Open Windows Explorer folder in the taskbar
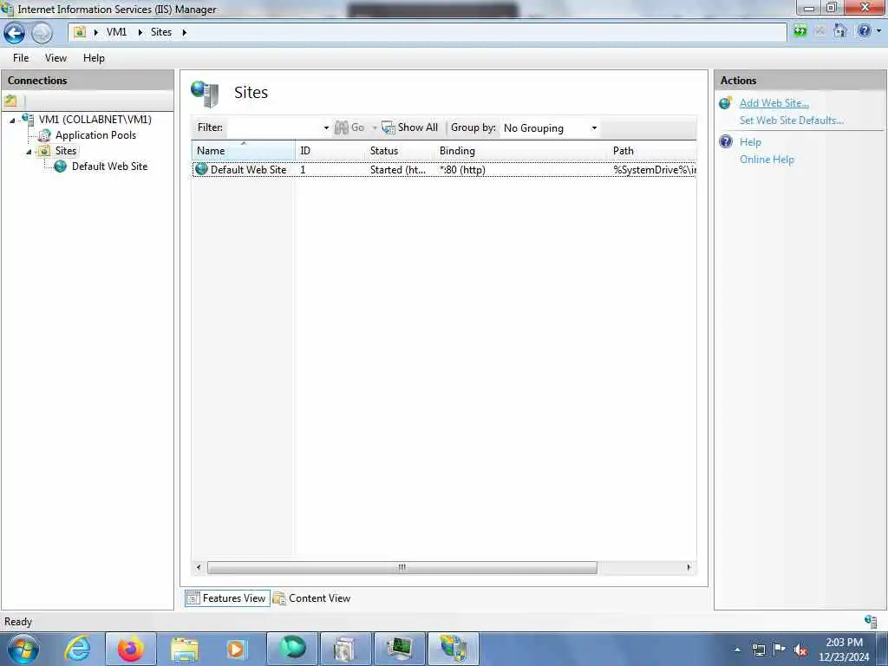 click(x=185, y=650)
